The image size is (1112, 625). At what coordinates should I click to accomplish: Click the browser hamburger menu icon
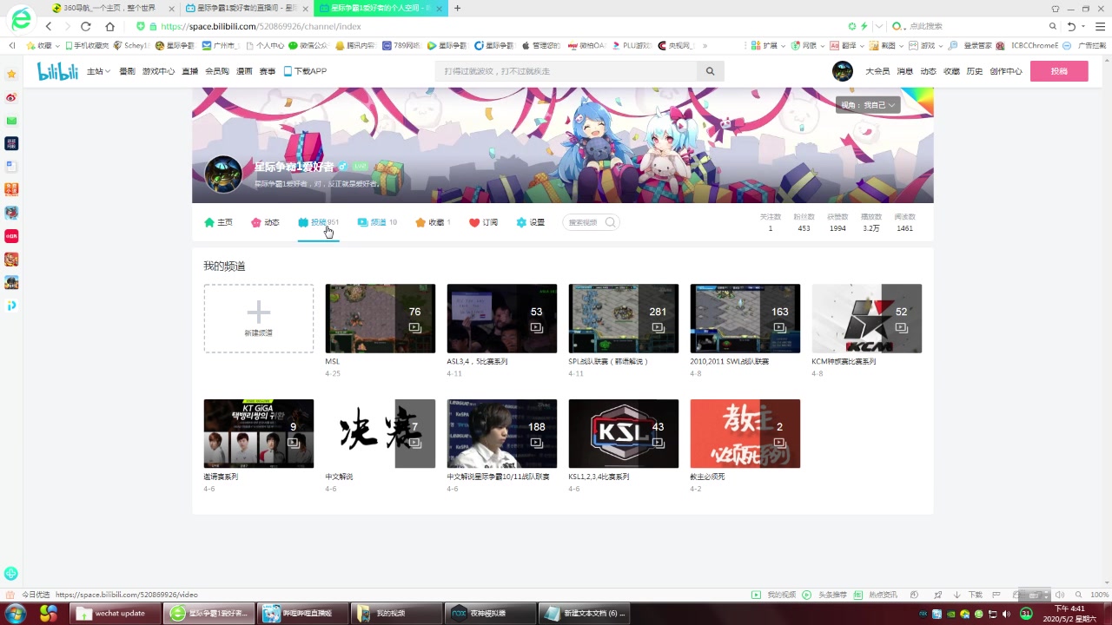pos(1100,26)
